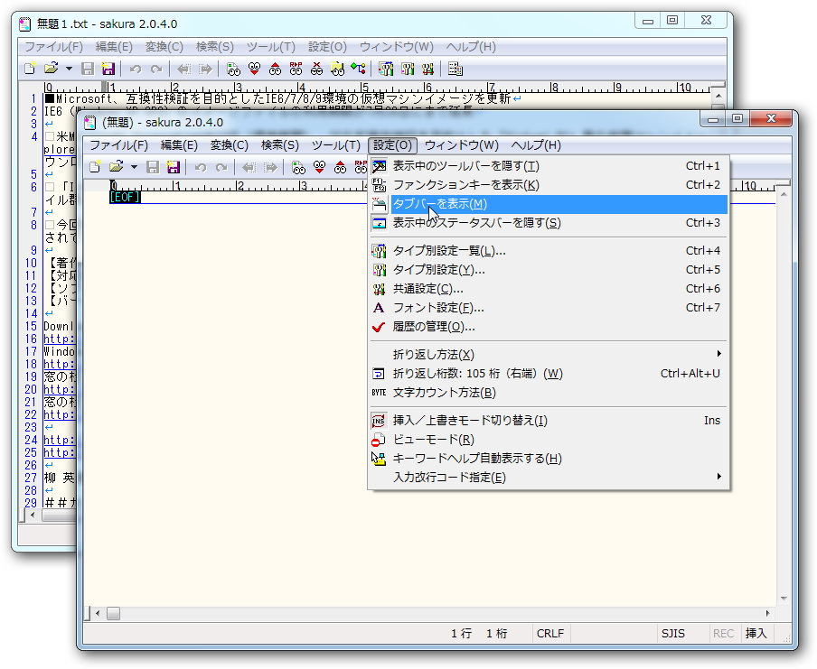Viewport: 817px width, 669px height.
Task: Open ファイル(F) menu in front window
Action: pyautogui.click(x=118, y=145)
